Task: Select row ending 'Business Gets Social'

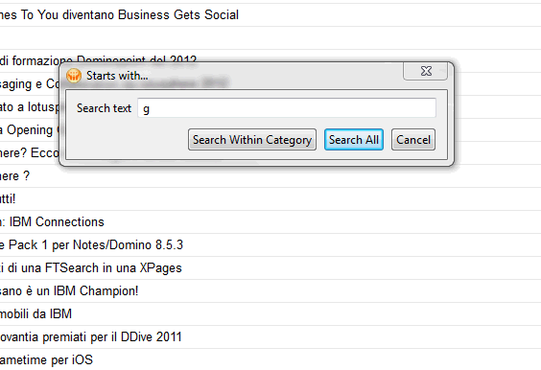Action: pyautogui.click(x=270, y=14)
